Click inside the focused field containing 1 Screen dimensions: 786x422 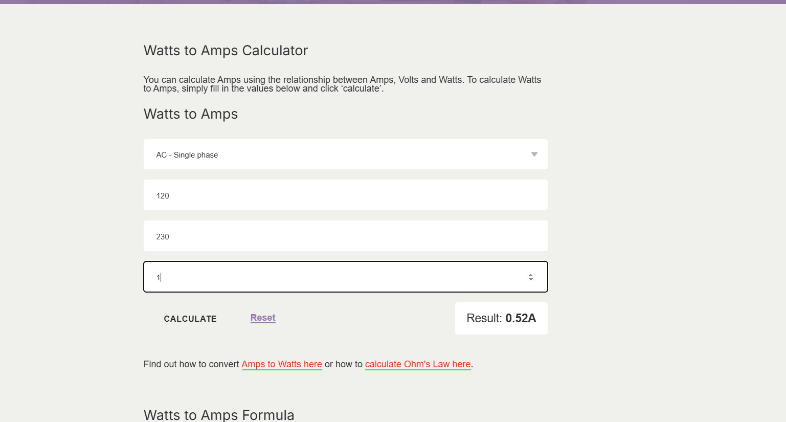point(338,277)
